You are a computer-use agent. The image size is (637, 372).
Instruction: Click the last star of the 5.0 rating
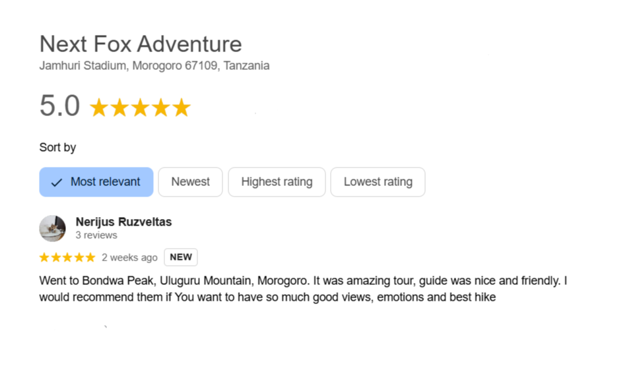pyautogui.click(x=181, y=108)
